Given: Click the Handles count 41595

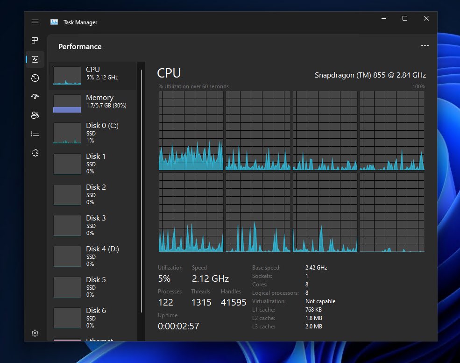Looking at the screenshot, I should pos(234,302).
